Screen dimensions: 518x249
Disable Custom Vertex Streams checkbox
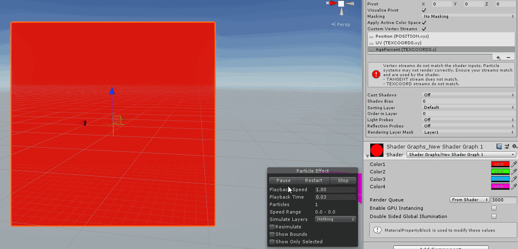pos(424,29)
